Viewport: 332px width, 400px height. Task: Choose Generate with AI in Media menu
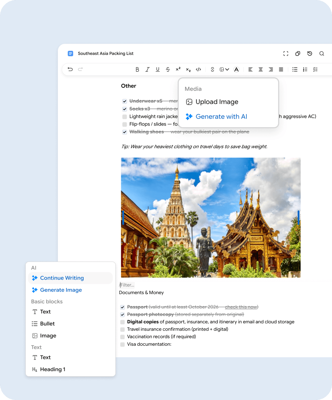point(228,117)
